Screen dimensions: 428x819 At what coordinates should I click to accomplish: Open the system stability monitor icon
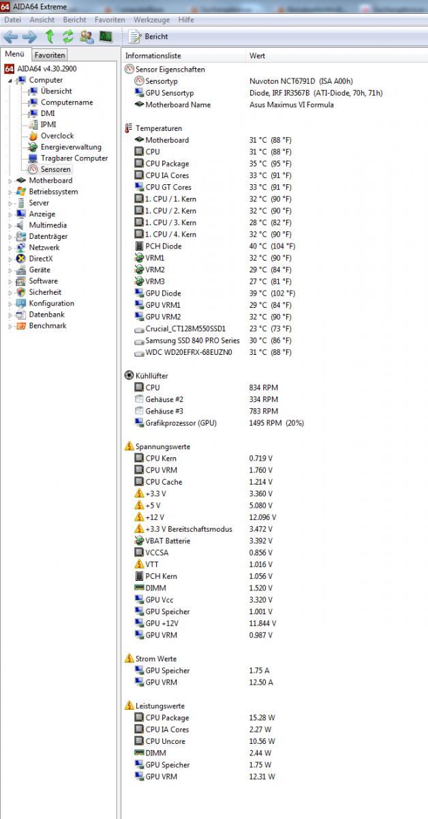pos(106,37)
